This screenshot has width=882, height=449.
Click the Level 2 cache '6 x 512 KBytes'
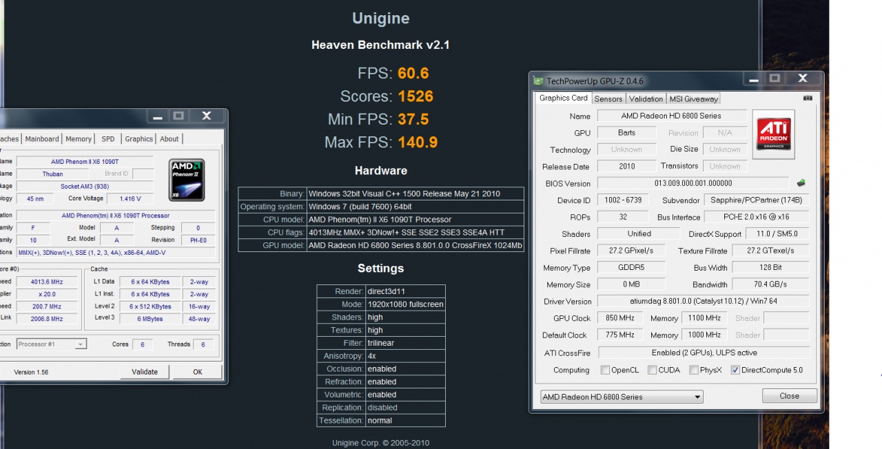tap(150, 306)
